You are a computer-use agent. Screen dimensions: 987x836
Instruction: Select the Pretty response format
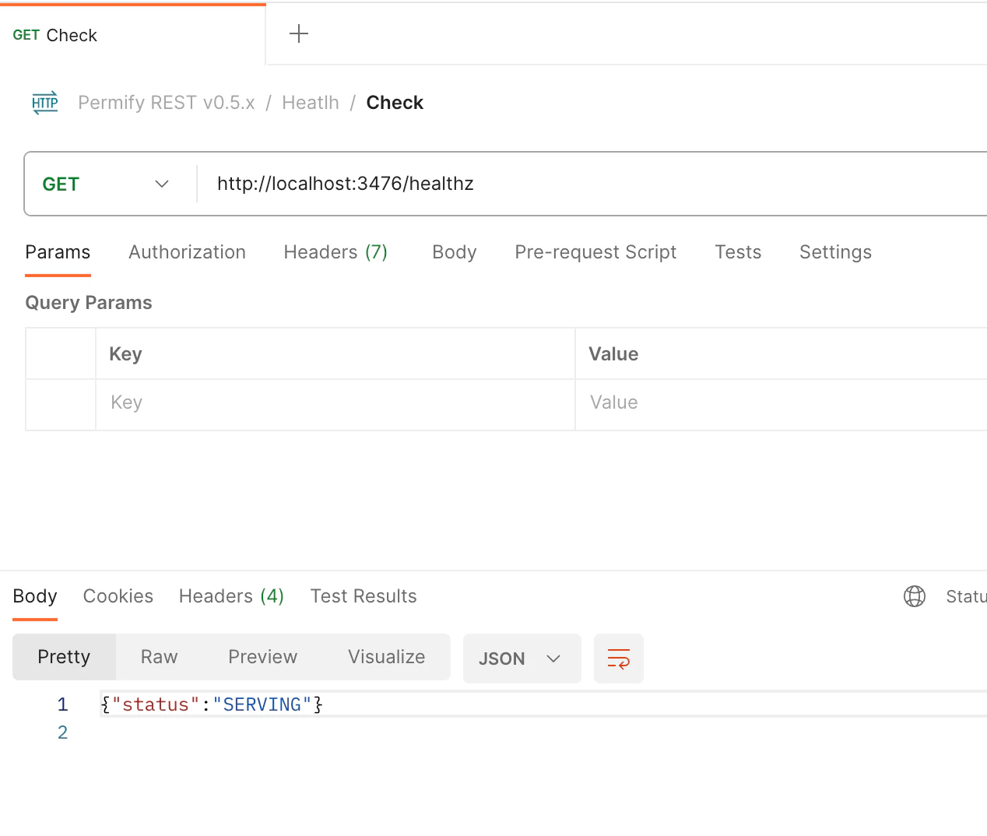pos(64,657)
